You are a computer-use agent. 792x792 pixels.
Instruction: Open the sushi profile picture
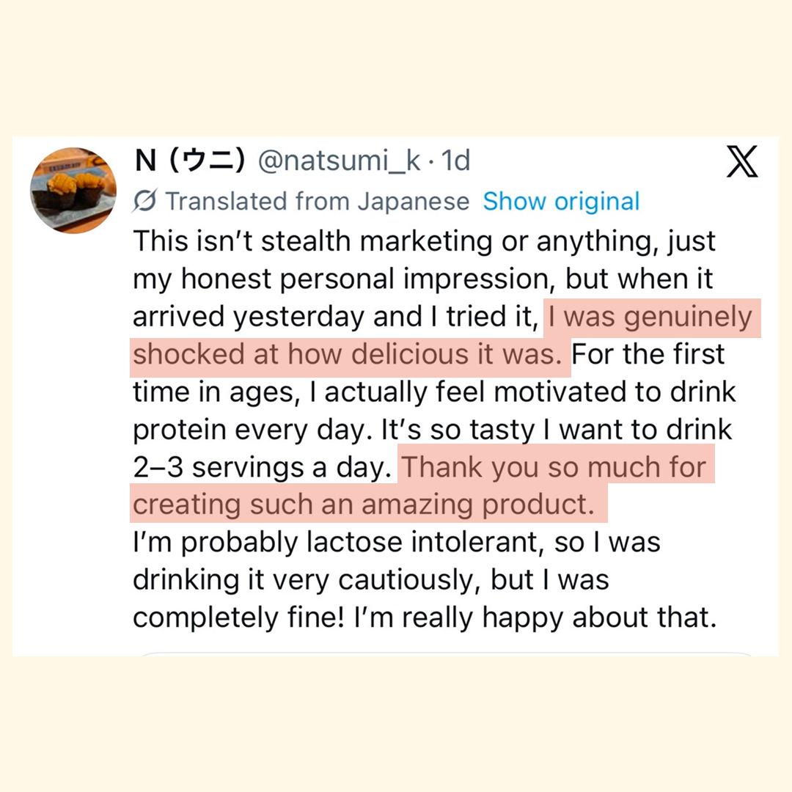point(73,189)
